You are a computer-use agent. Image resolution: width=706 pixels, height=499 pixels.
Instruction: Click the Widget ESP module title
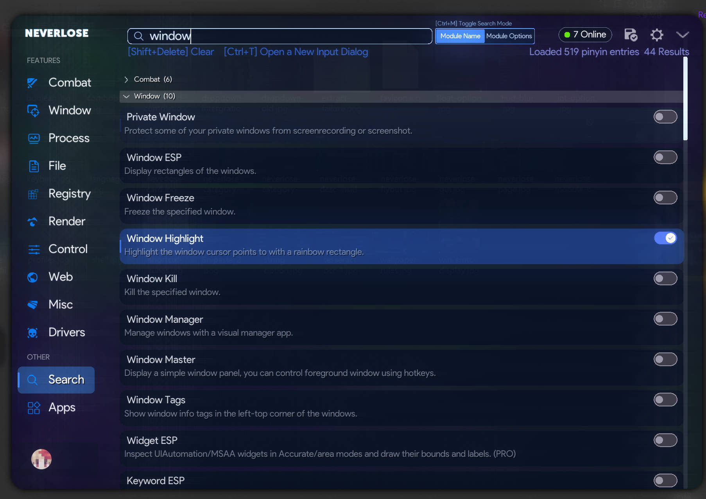152,440
